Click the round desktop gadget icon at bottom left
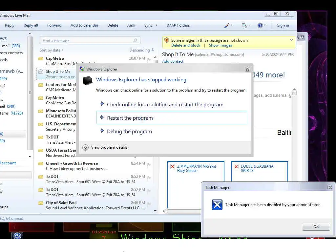 pyautogui.click(x=17, y=236)
